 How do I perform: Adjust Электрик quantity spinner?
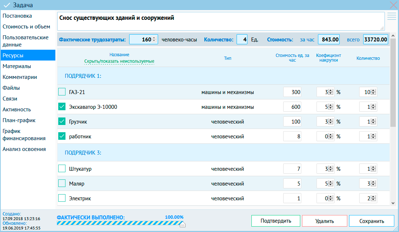pos(373,198)
